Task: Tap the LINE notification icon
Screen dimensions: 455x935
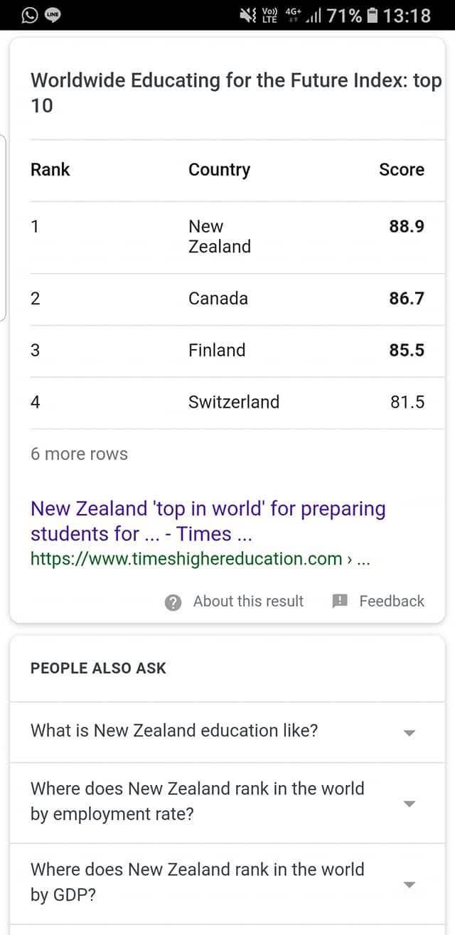Action: (x=53, y=15)
